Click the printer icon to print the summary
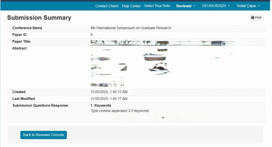Image resolution: width=272 pixels, height=147 pixels. [253, 18]
